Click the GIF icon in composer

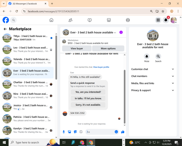81,132
